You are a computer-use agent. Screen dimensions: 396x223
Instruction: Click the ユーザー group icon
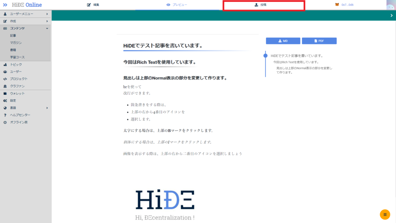tap(5, 71)
